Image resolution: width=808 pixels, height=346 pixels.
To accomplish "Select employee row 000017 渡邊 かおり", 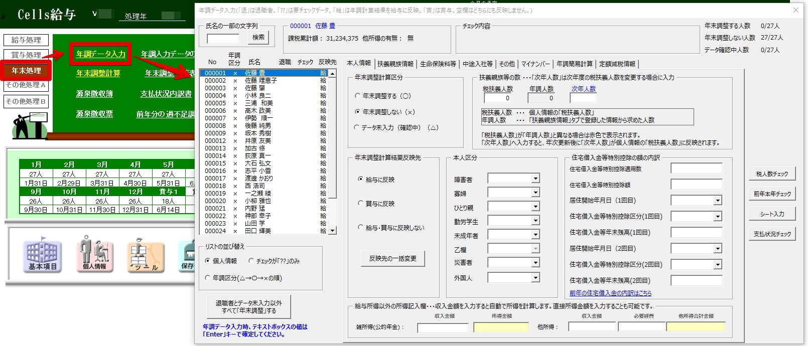I will (x=264, y=178).
